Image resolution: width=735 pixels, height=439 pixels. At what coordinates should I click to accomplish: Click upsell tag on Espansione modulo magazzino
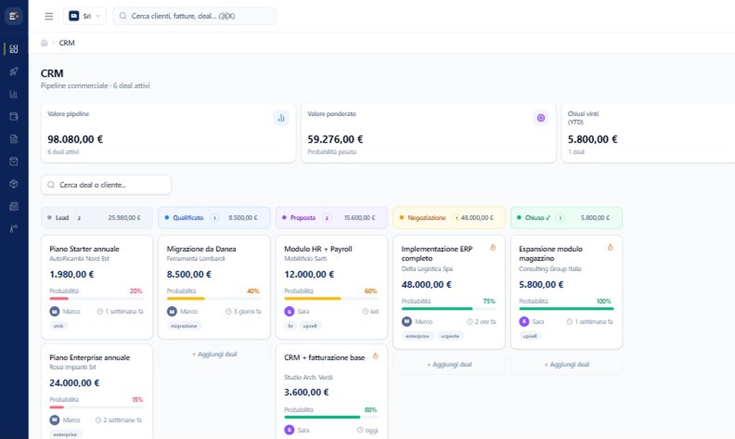[x=530, y=336]
